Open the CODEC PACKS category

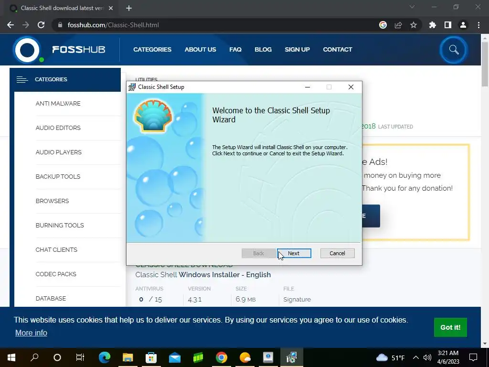coord(56,274)
